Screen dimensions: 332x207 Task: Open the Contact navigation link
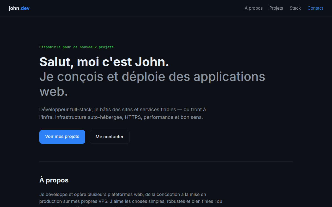(x=315, y=8)
